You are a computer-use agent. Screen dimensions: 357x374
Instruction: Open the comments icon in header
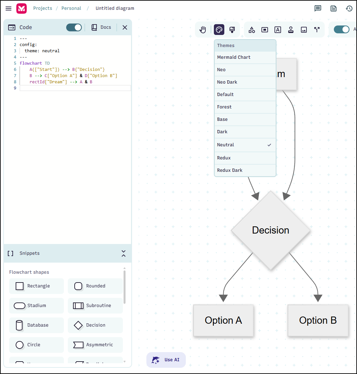(x=318, y=8)
